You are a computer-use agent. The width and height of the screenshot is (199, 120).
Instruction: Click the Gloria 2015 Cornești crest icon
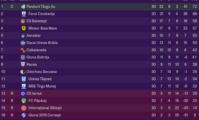pyautogui.click(x=24, y=115)
